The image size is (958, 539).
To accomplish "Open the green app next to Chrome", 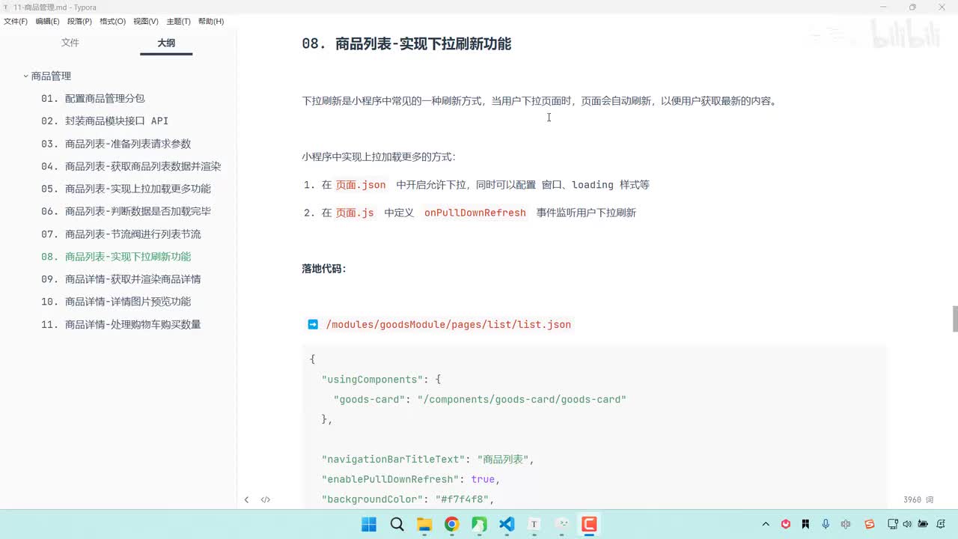I will tap(479, 524).
